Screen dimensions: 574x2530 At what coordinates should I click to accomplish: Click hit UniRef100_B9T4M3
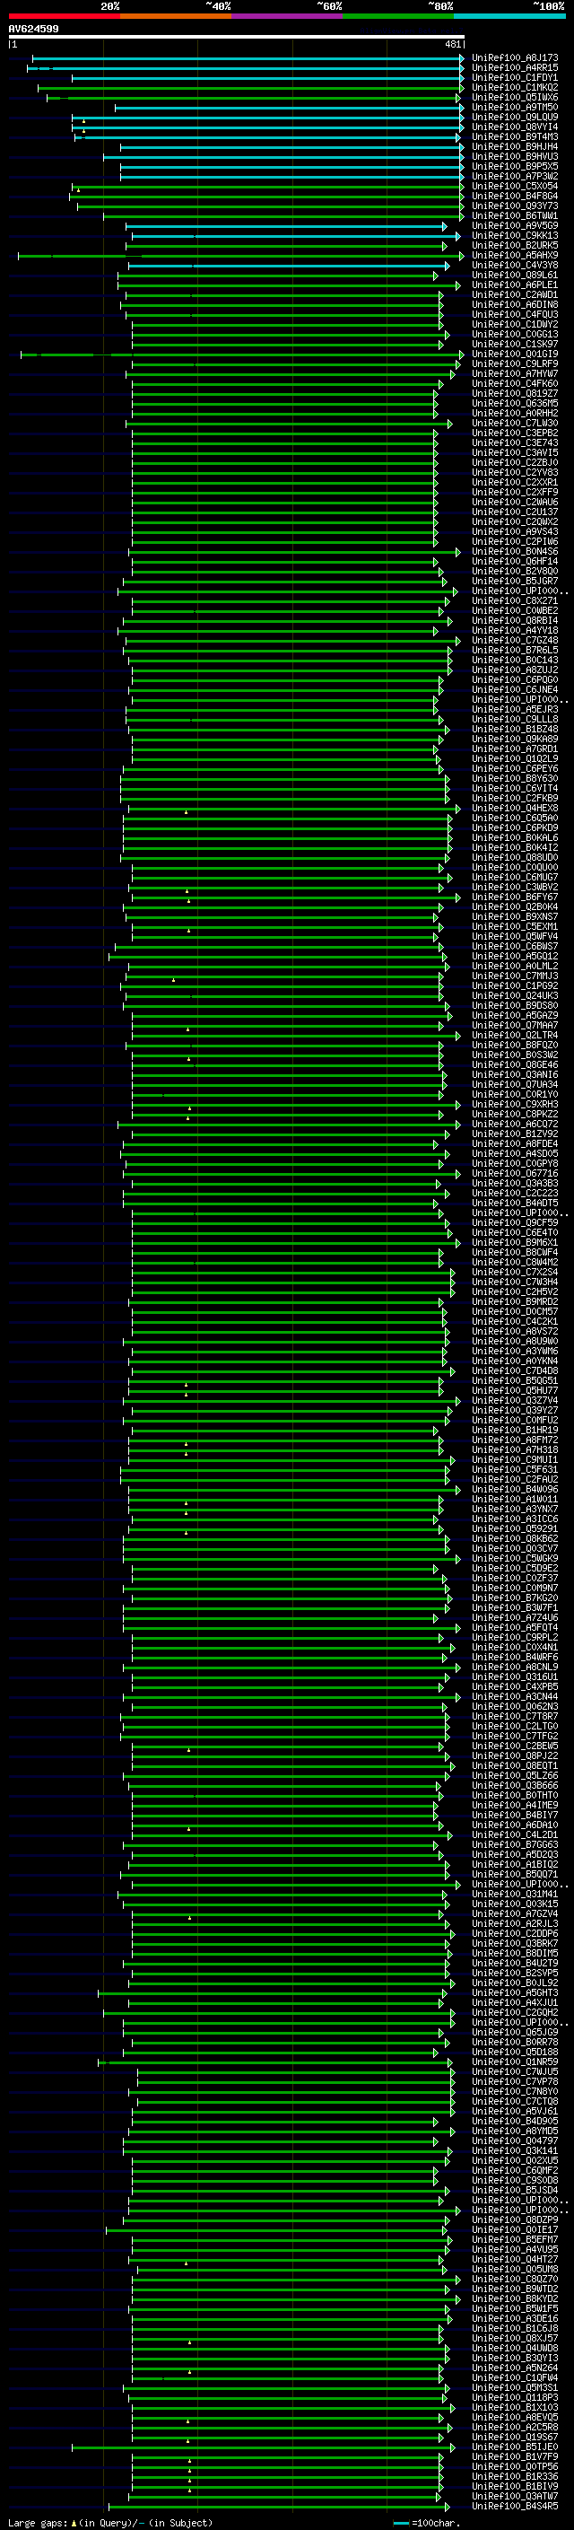coord(515,136)
